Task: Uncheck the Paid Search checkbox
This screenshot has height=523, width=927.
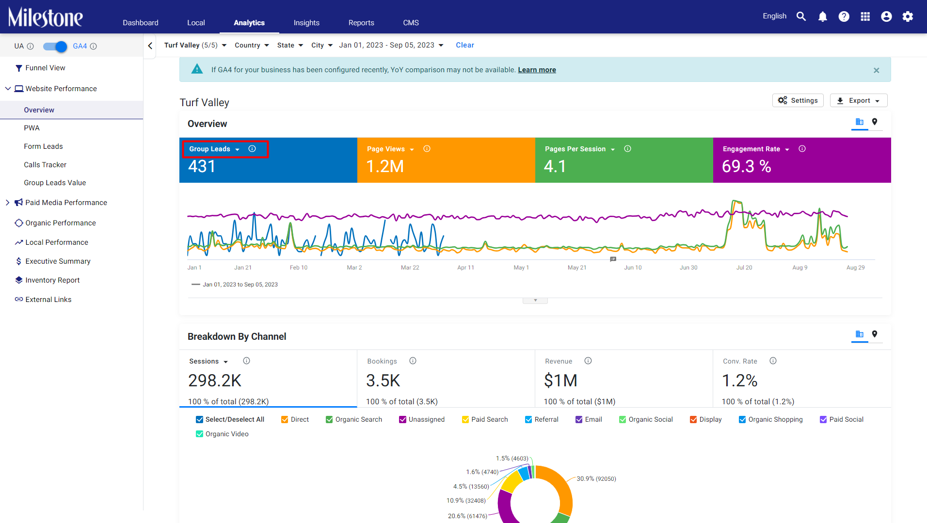Action: coord(466,420)
